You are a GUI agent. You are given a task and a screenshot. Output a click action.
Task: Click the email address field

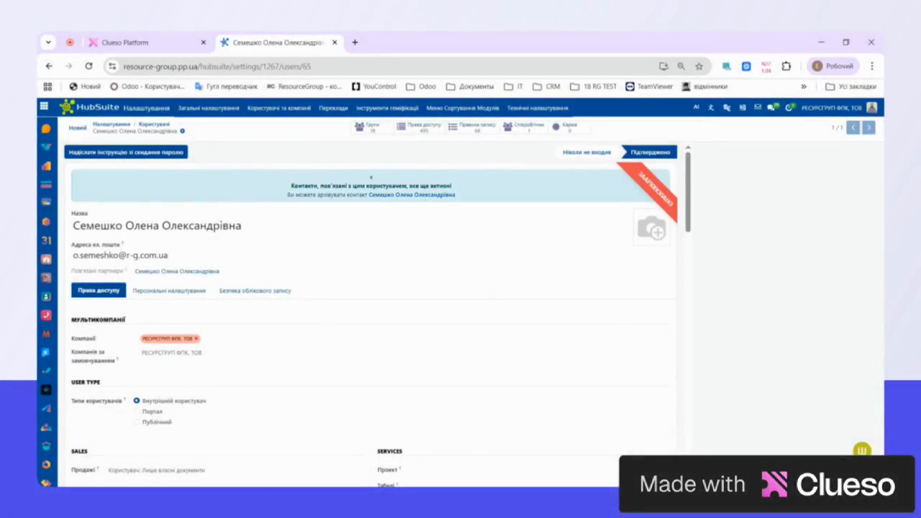pos(216,255)
